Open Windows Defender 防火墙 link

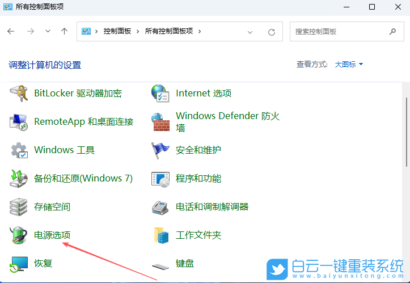click(228, 122)
